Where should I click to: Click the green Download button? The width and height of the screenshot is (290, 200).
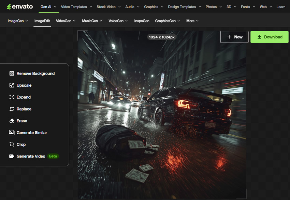click(x=270, y=37)
